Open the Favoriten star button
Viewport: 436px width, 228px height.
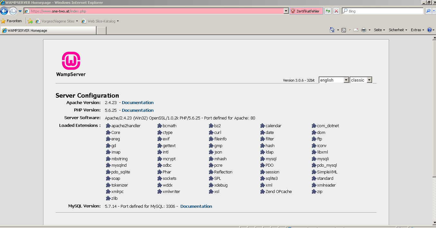point(12,21)
